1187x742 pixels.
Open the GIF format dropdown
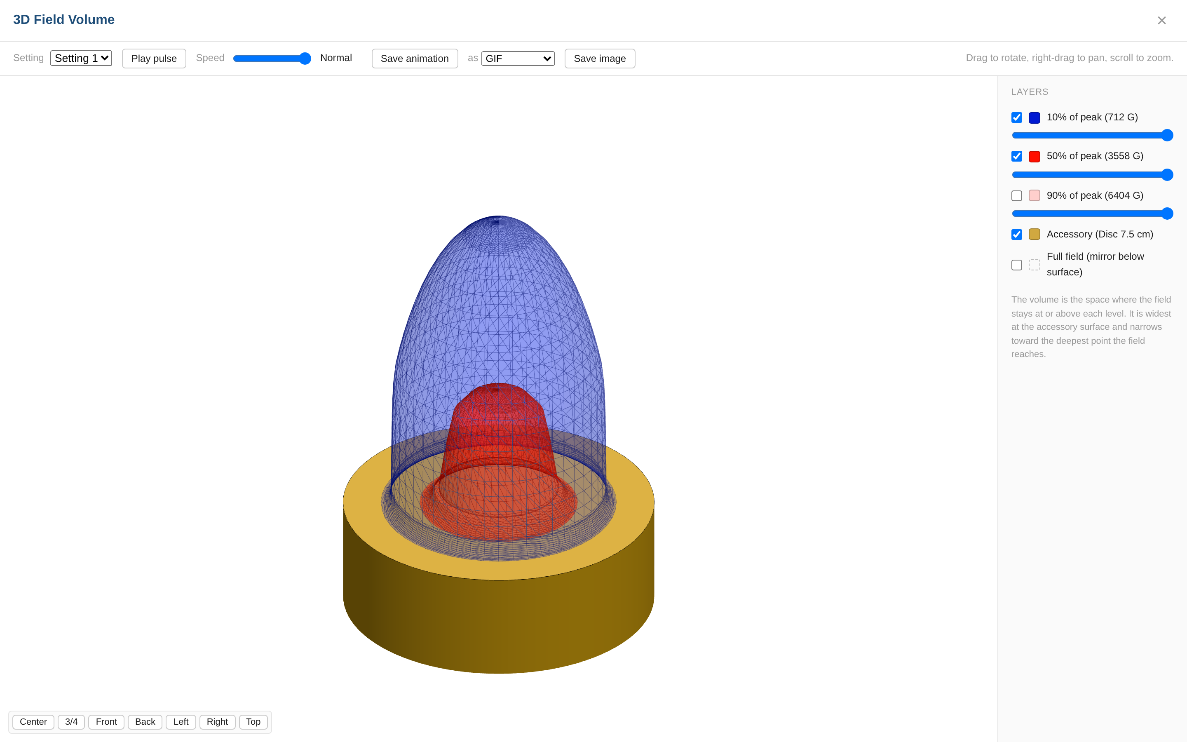518,59
